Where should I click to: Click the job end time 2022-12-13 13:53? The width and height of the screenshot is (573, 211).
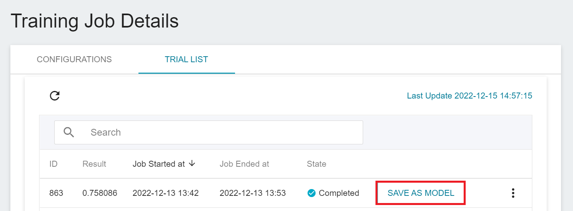(x=253, y=193)
